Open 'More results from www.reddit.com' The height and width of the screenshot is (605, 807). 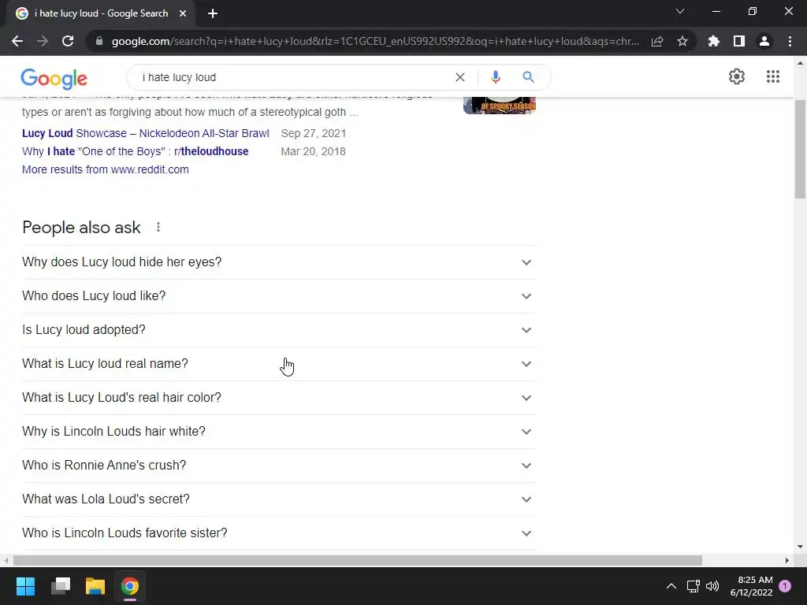click(106, 169)
